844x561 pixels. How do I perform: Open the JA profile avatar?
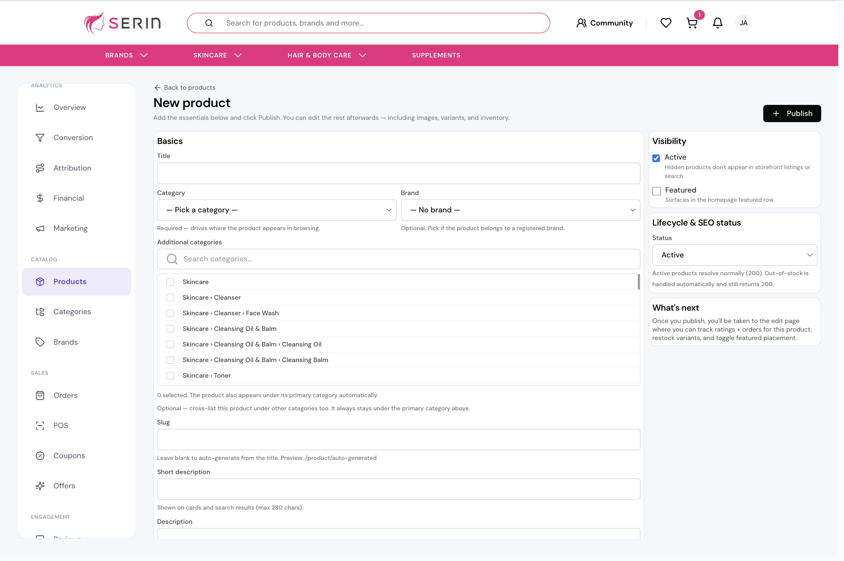[743, 23]
